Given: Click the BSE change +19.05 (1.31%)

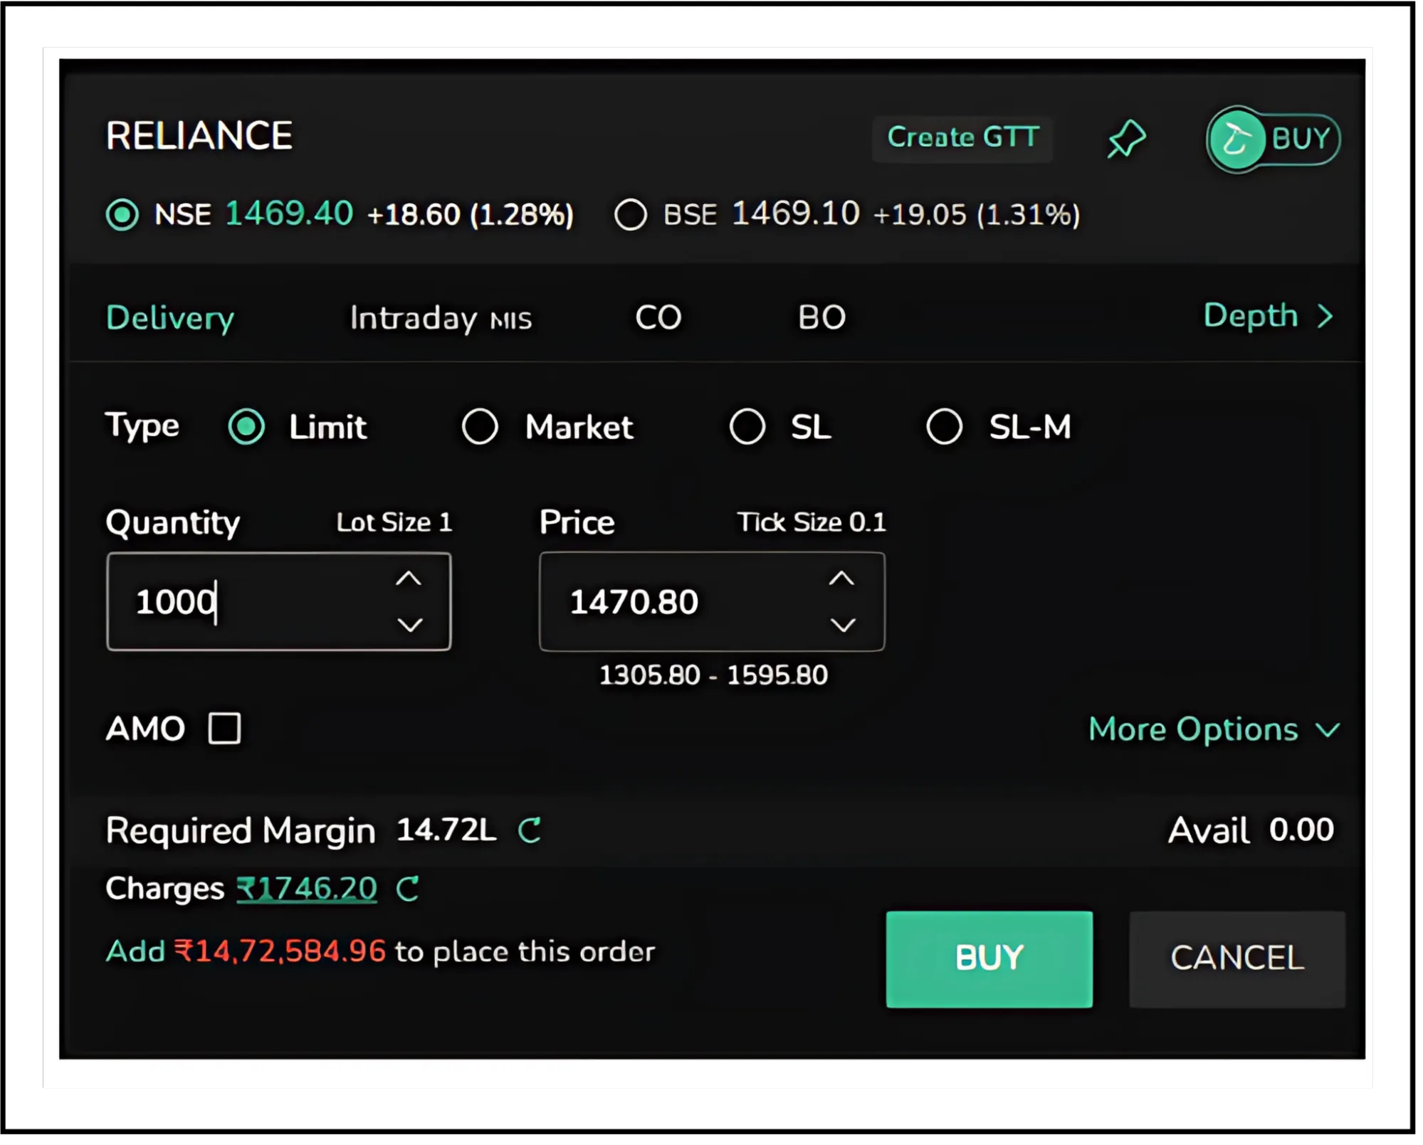Looking at the screenshot, I should coord(977,215).
